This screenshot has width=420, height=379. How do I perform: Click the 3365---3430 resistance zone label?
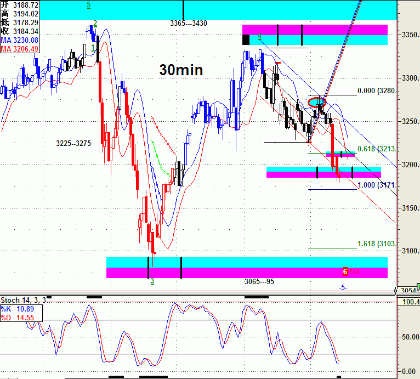(x=189, y=24)
